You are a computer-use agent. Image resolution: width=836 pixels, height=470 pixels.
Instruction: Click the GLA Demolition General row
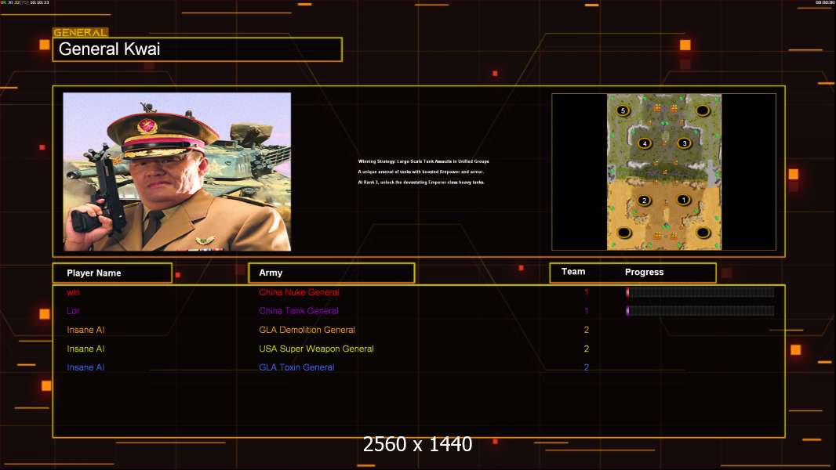click(x=307, y=330)
